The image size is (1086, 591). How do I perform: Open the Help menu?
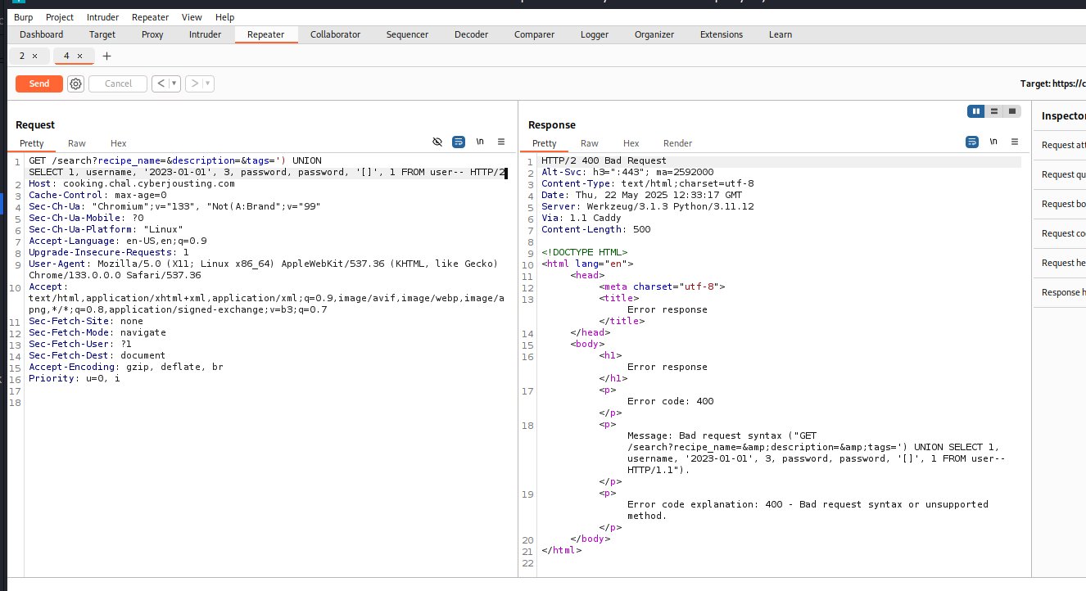point(224,17)
